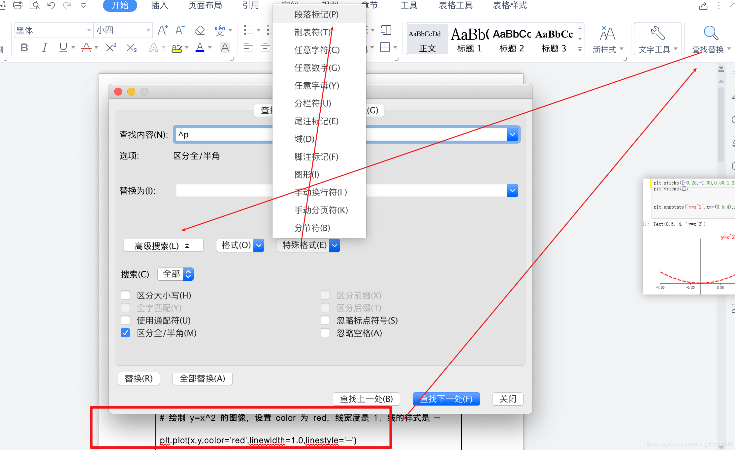
Task: Apply character shading icon
Action: click(x=225, y=48)
